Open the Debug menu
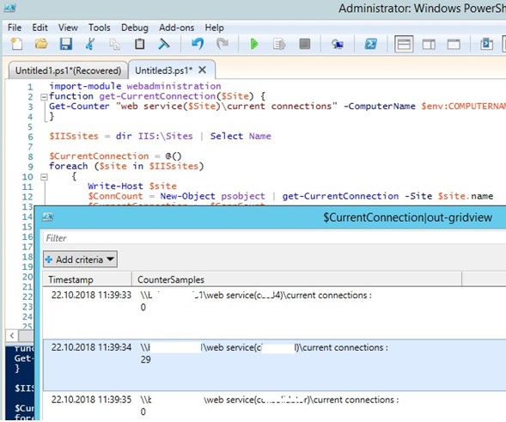The width and height of the screenshot is (506, 422). coord(135,28)
